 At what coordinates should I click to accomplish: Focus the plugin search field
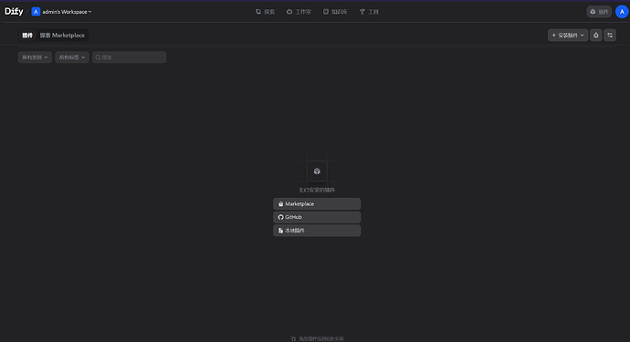130,57
